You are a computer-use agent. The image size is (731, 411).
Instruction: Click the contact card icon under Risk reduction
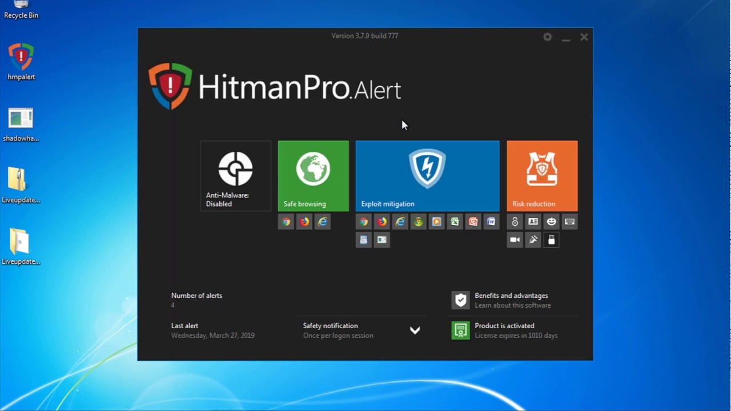(533, 221)
